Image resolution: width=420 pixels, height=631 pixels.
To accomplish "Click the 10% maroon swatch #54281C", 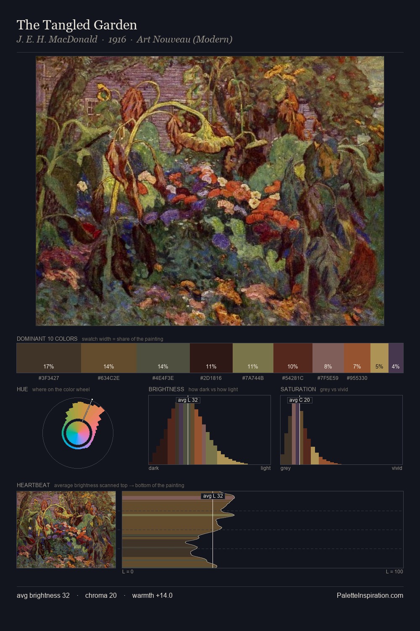I will click(x=293, y=358).
